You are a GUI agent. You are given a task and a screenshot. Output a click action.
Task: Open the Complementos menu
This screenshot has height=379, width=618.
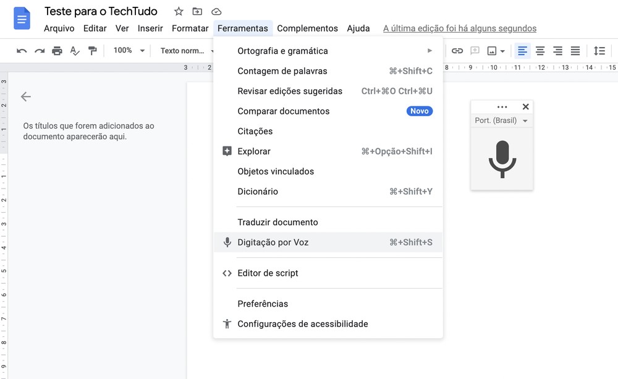(x=307, y=28)
